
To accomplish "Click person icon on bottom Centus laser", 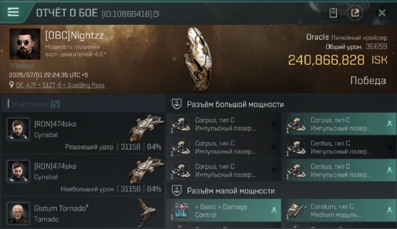I will (x=389, y=170).
